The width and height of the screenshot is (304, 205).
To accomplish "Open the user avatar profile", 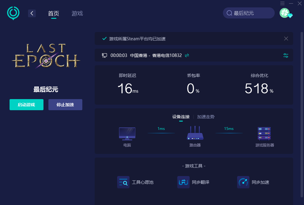I will click(x=285, y=13).
